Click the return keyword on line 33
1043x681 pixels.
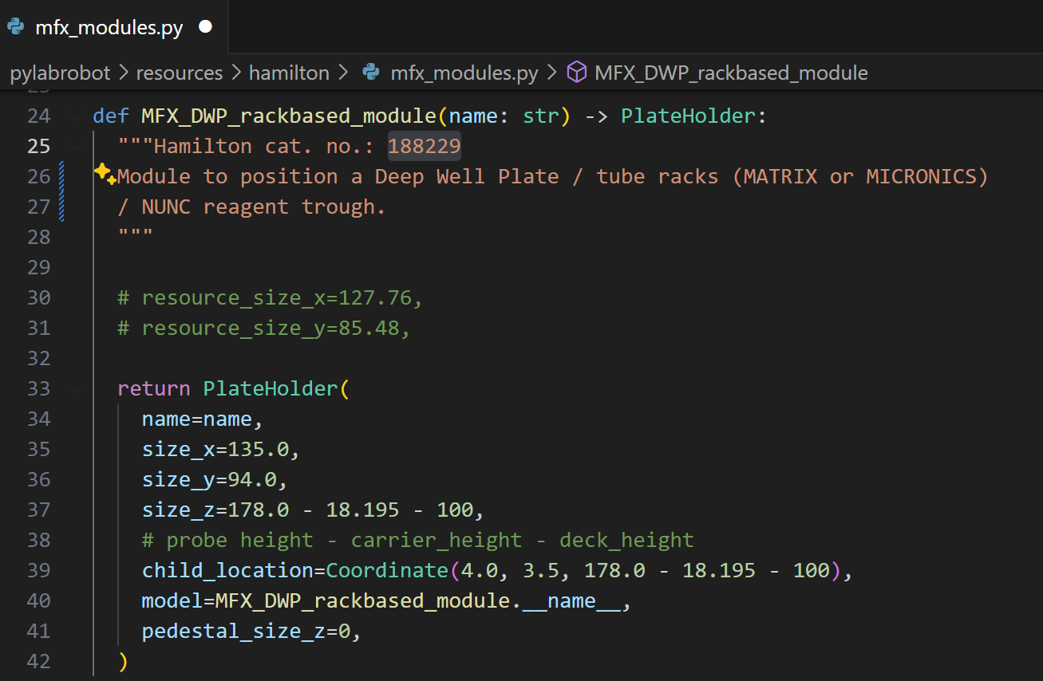[154, 389]
